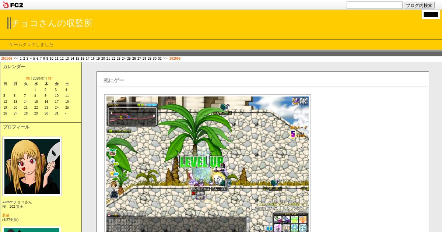Open the 装備 link in profile
Viewport: 442px width, 232px height.
(x=6, y=215)
